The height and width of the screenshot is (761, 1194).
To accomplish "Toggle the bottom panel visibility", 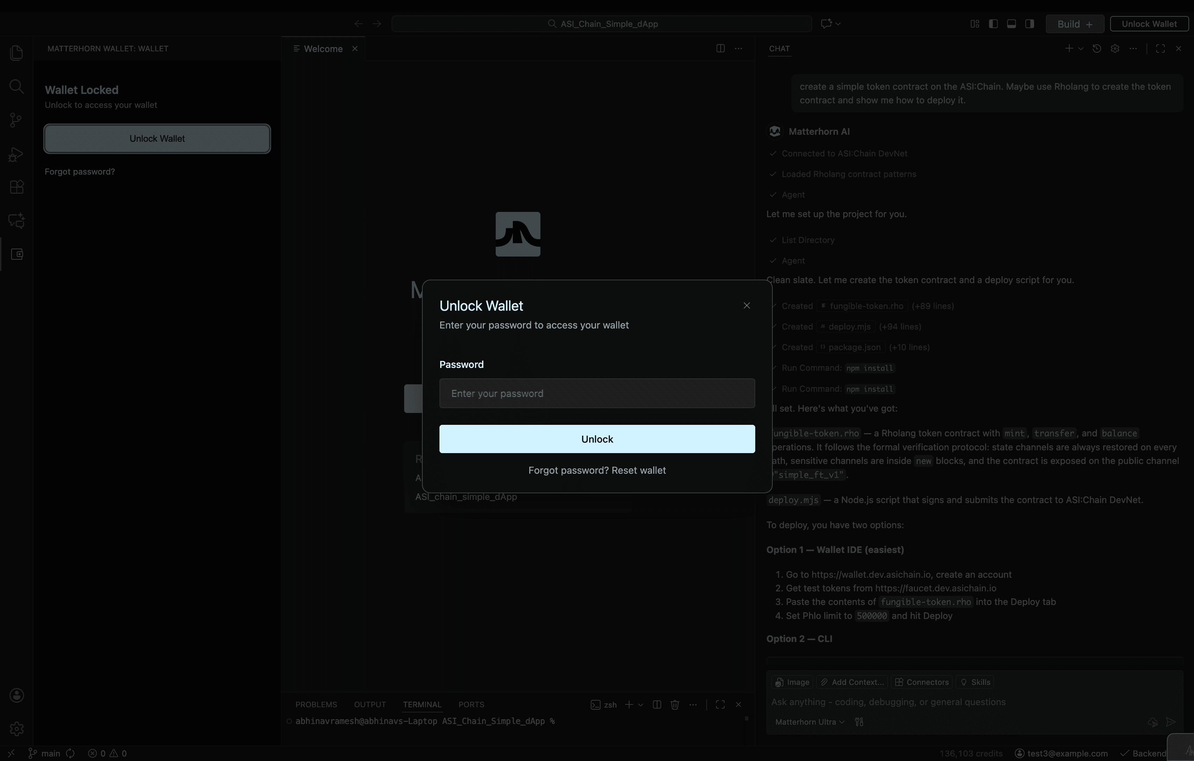I will pyautogui.click(x=1012, y=24).
